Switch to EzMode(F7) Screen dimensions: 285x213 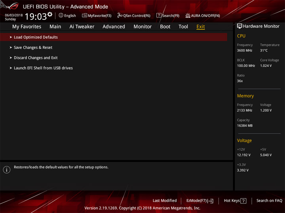point(197,201)
